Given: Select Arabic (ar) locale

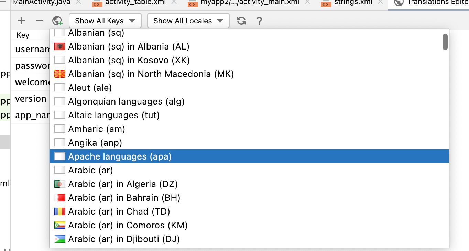Looking at the screenshot, I should [x=249, y=170].
